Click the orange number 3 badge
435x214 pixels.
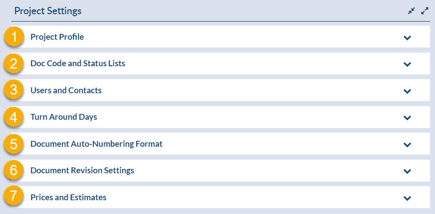tap(14, 90)
